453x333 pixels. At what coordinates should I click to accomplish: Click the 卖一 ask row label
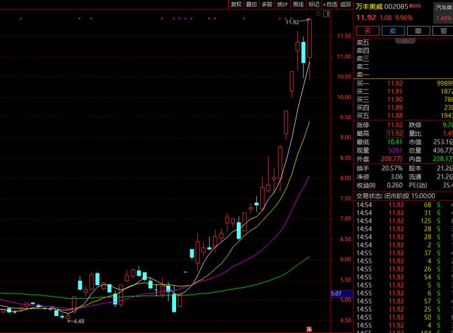pos(363,75)
